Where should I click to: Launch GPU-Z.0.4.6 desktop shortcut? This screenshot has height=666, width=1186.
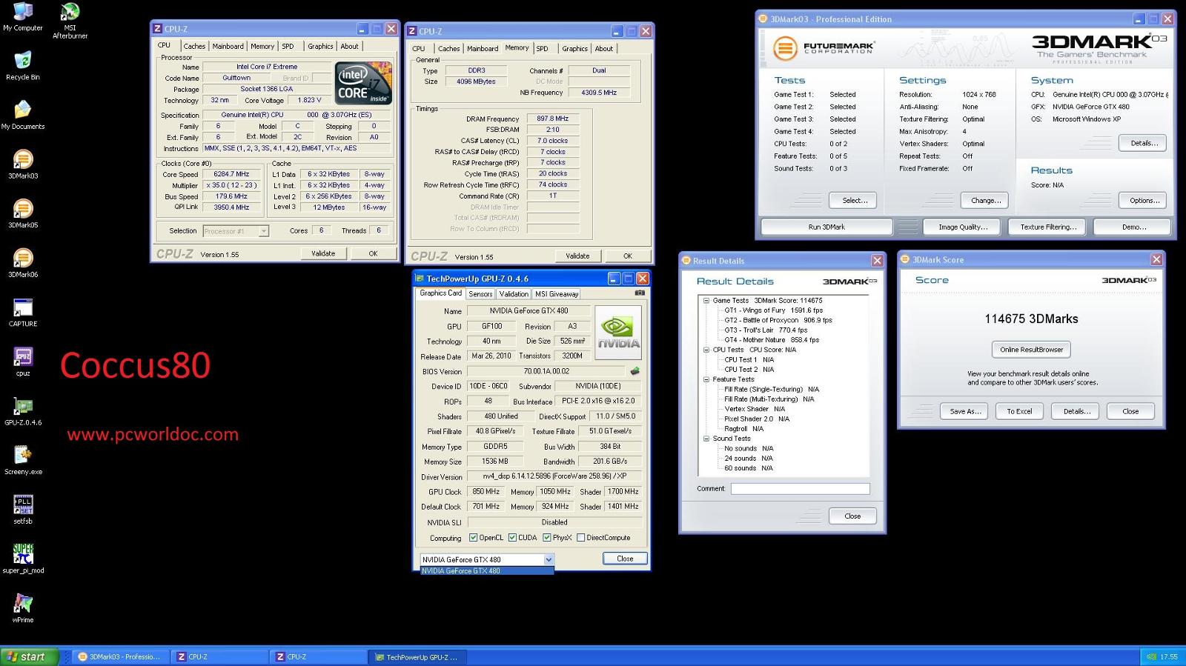point(23,411)
